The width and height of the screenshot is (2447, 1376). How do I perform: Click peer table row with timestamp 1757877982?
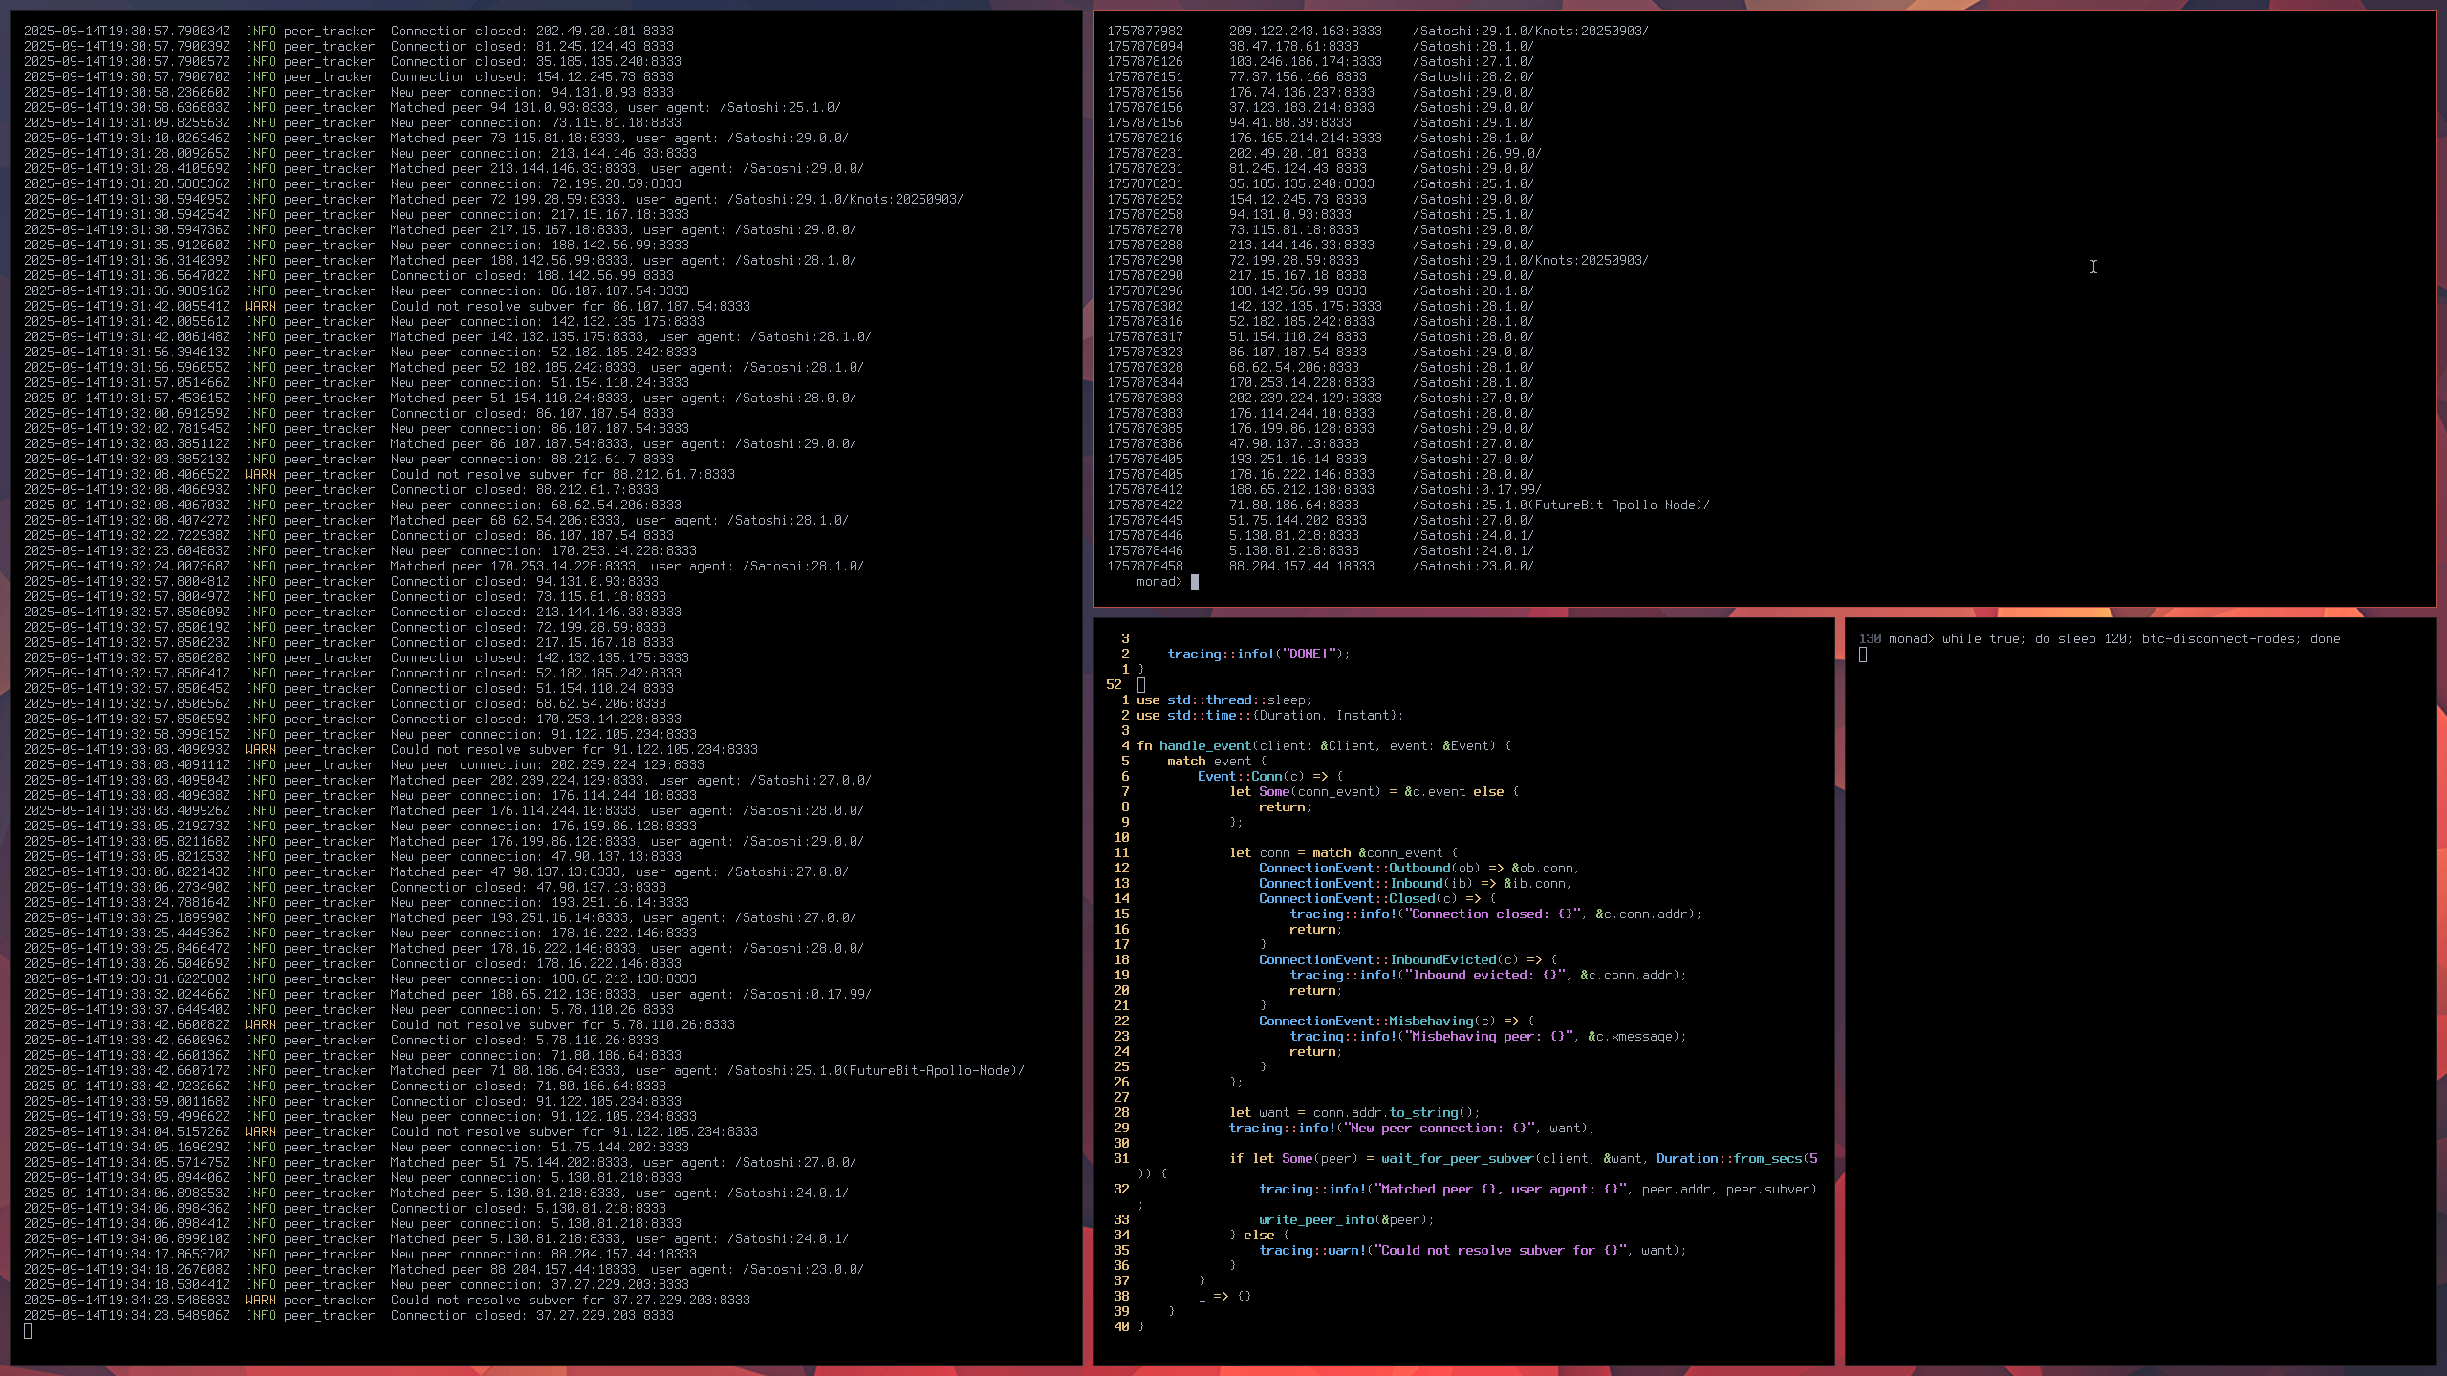pos(1378,31)
